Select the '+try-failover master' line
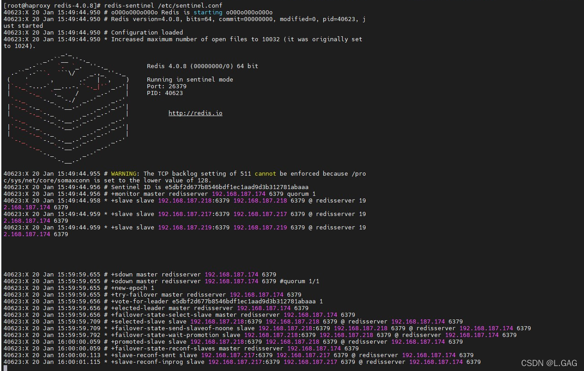Screen dimensions: 584x371 (x=152, y=294)
